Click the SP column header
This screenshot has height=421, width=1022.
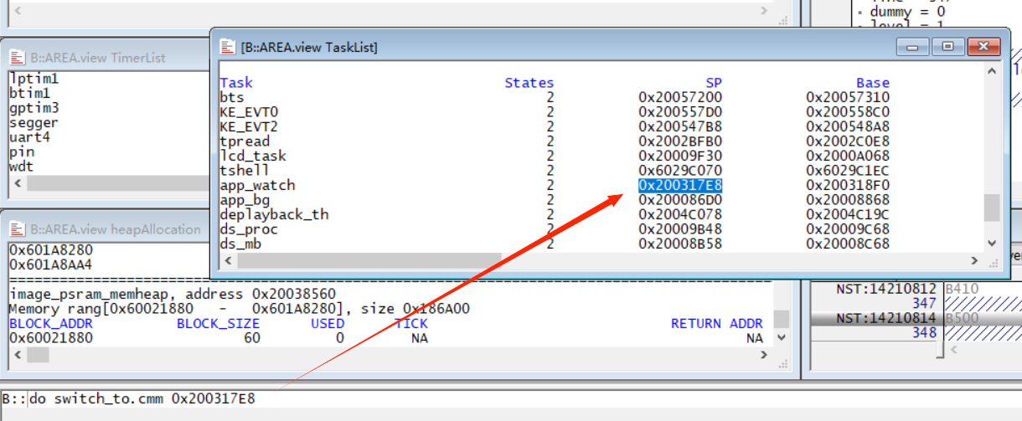[714, 83]
